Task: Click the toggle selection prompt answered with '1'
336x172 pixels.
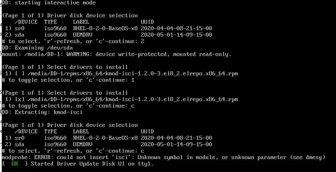Action: (x=68, y=80)
